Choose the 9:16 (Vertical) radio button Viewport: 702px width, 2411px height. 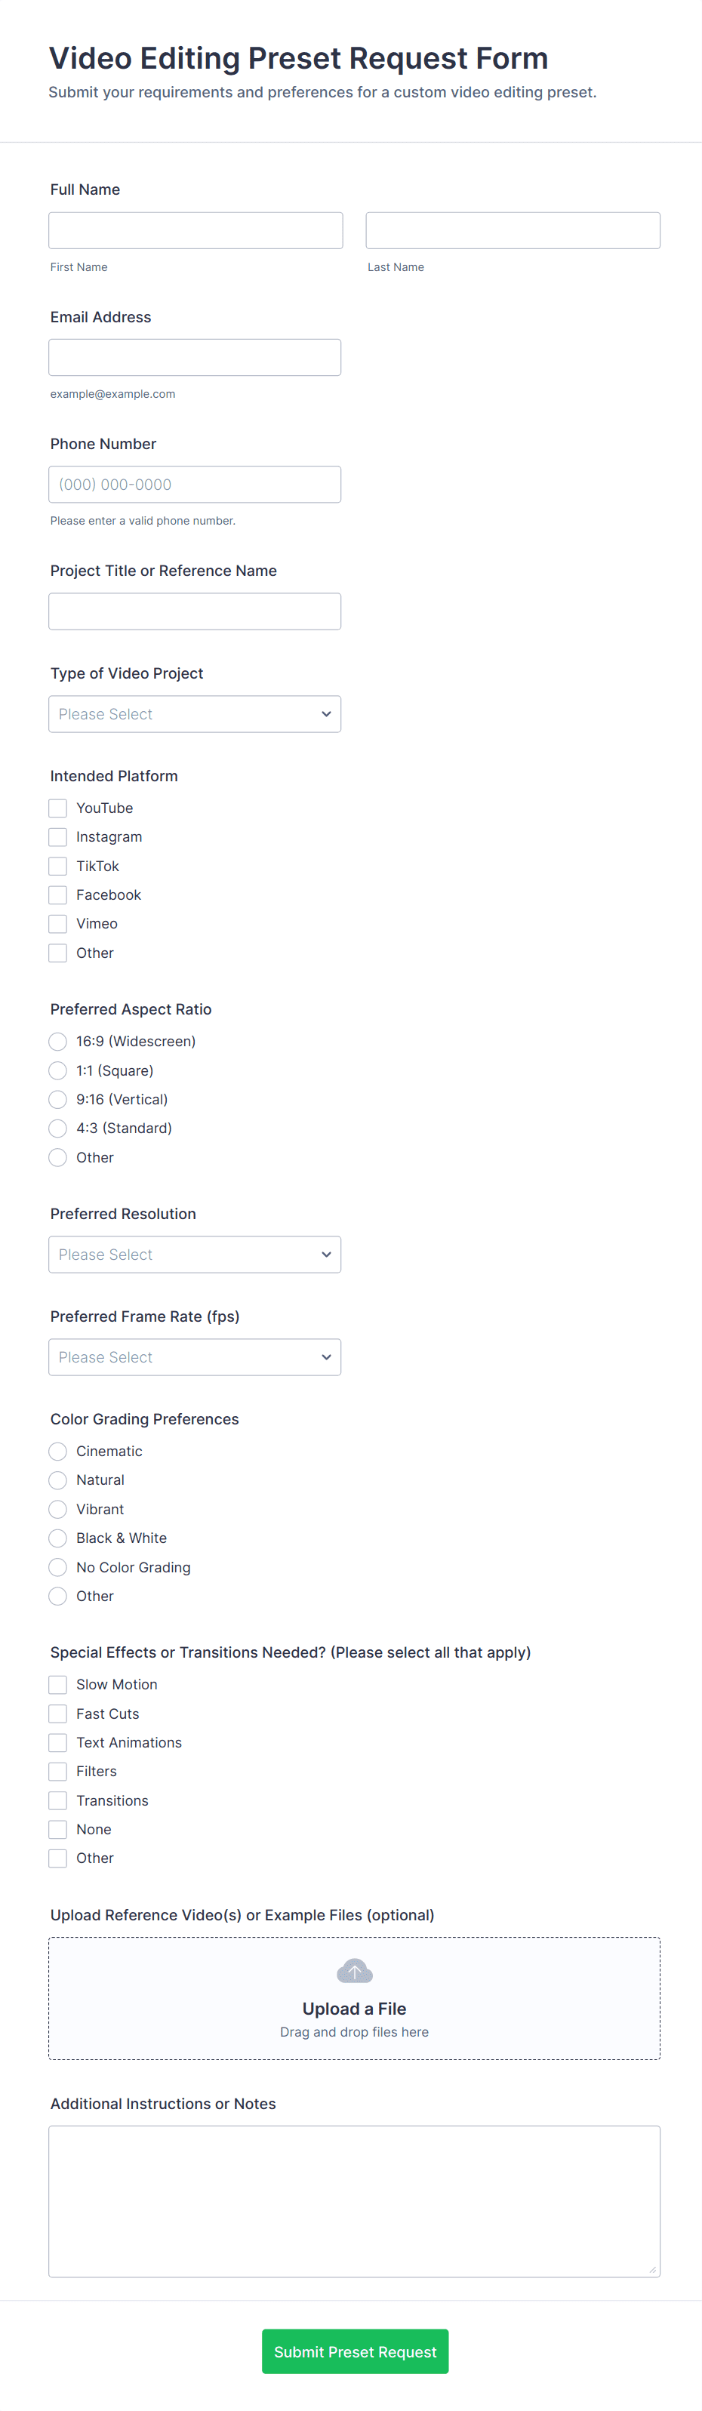[58, 1100]
